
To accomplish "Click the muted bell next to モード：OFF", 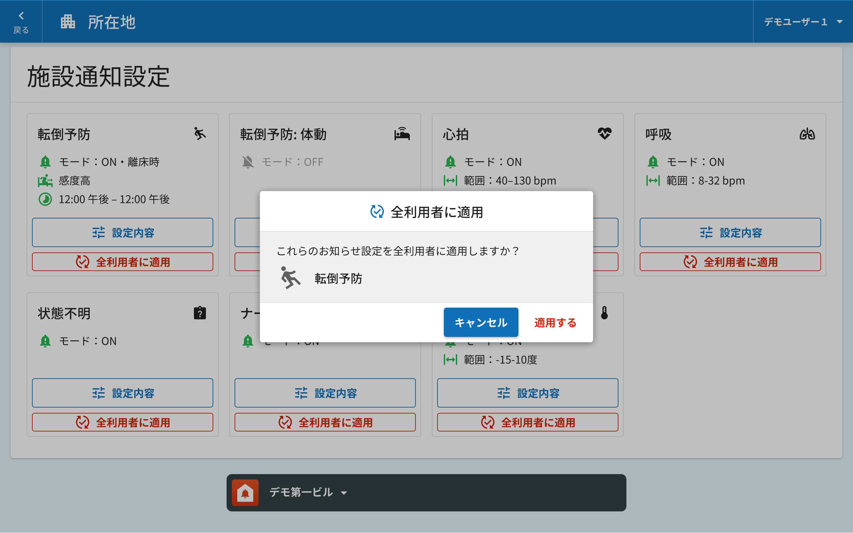I will (248, 162).
